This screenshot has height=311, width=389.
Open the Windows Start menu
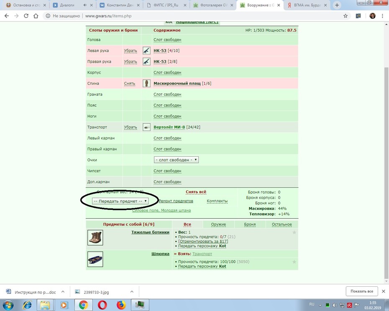(x=8, y=305)
